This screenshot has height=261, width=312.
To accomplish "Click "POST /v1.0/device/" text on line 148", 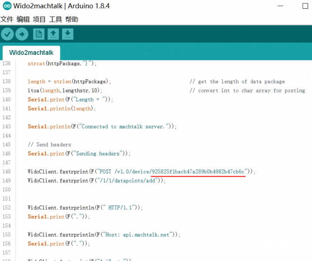I will coord(126,171).
